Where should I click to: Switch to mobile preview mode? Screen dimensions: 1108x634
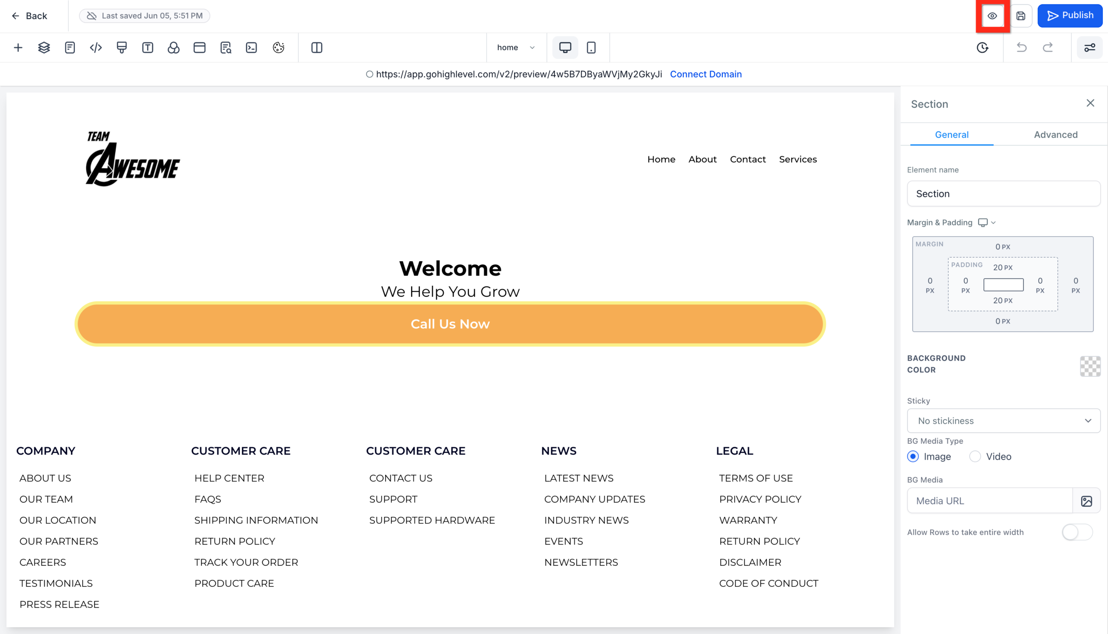[591, 48]
